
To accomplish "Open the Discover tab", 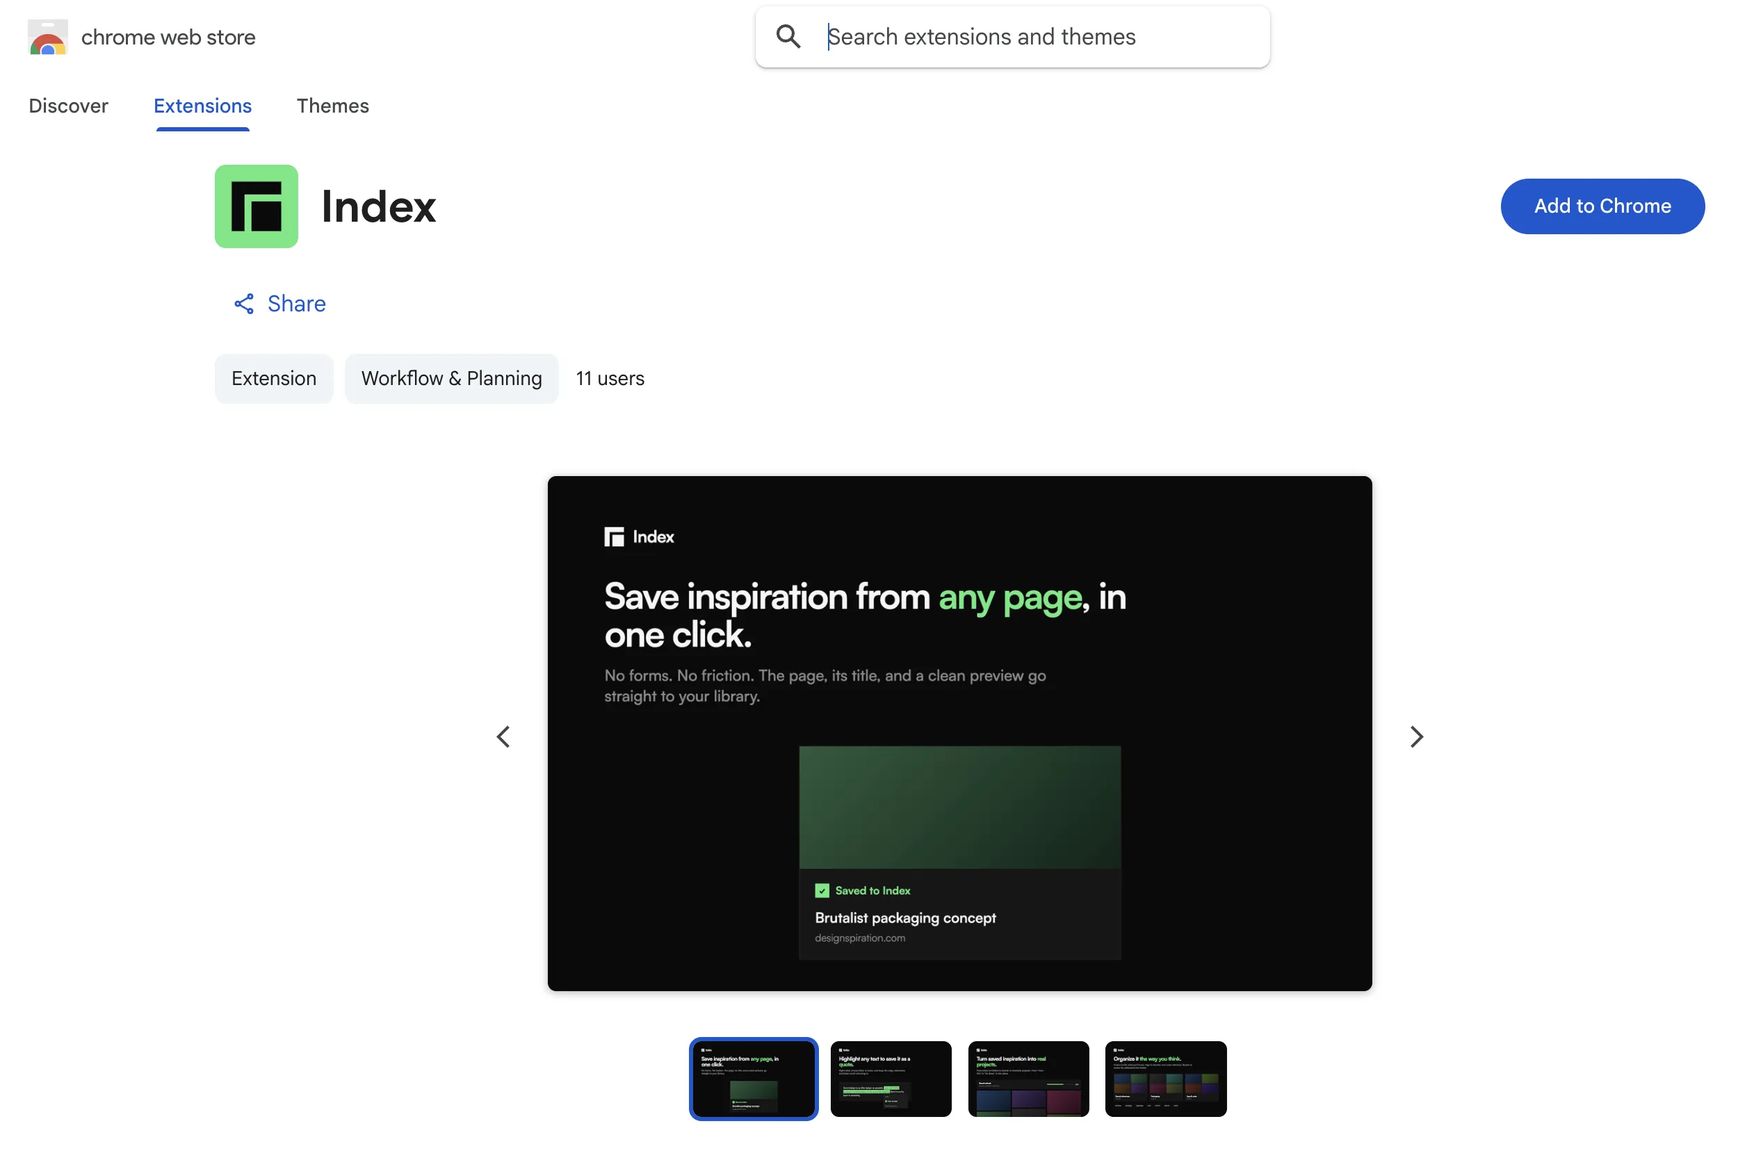I will click(68, 106).
